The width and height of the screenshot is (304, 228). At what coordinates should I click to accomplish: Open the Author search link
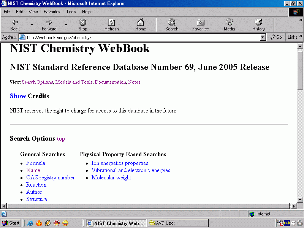[x=34, y=192]
